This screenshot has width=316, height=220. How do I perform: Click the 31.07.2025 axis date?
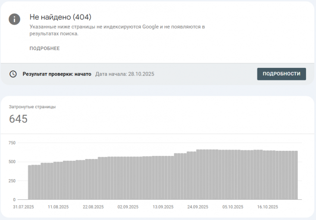[23, 207]
